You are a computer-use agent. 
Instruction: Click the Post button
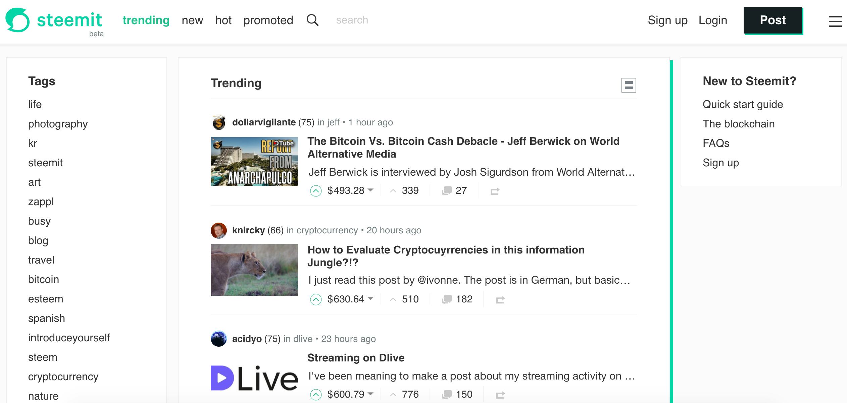(773, 20)
